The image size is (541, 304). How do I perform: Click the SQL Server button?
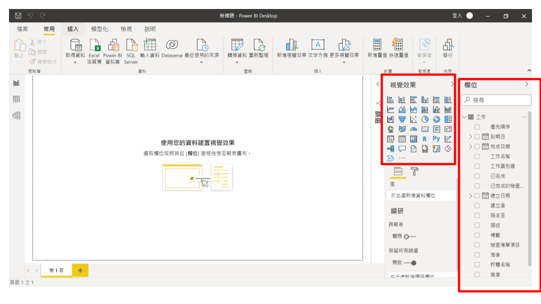tap(131, 51)
